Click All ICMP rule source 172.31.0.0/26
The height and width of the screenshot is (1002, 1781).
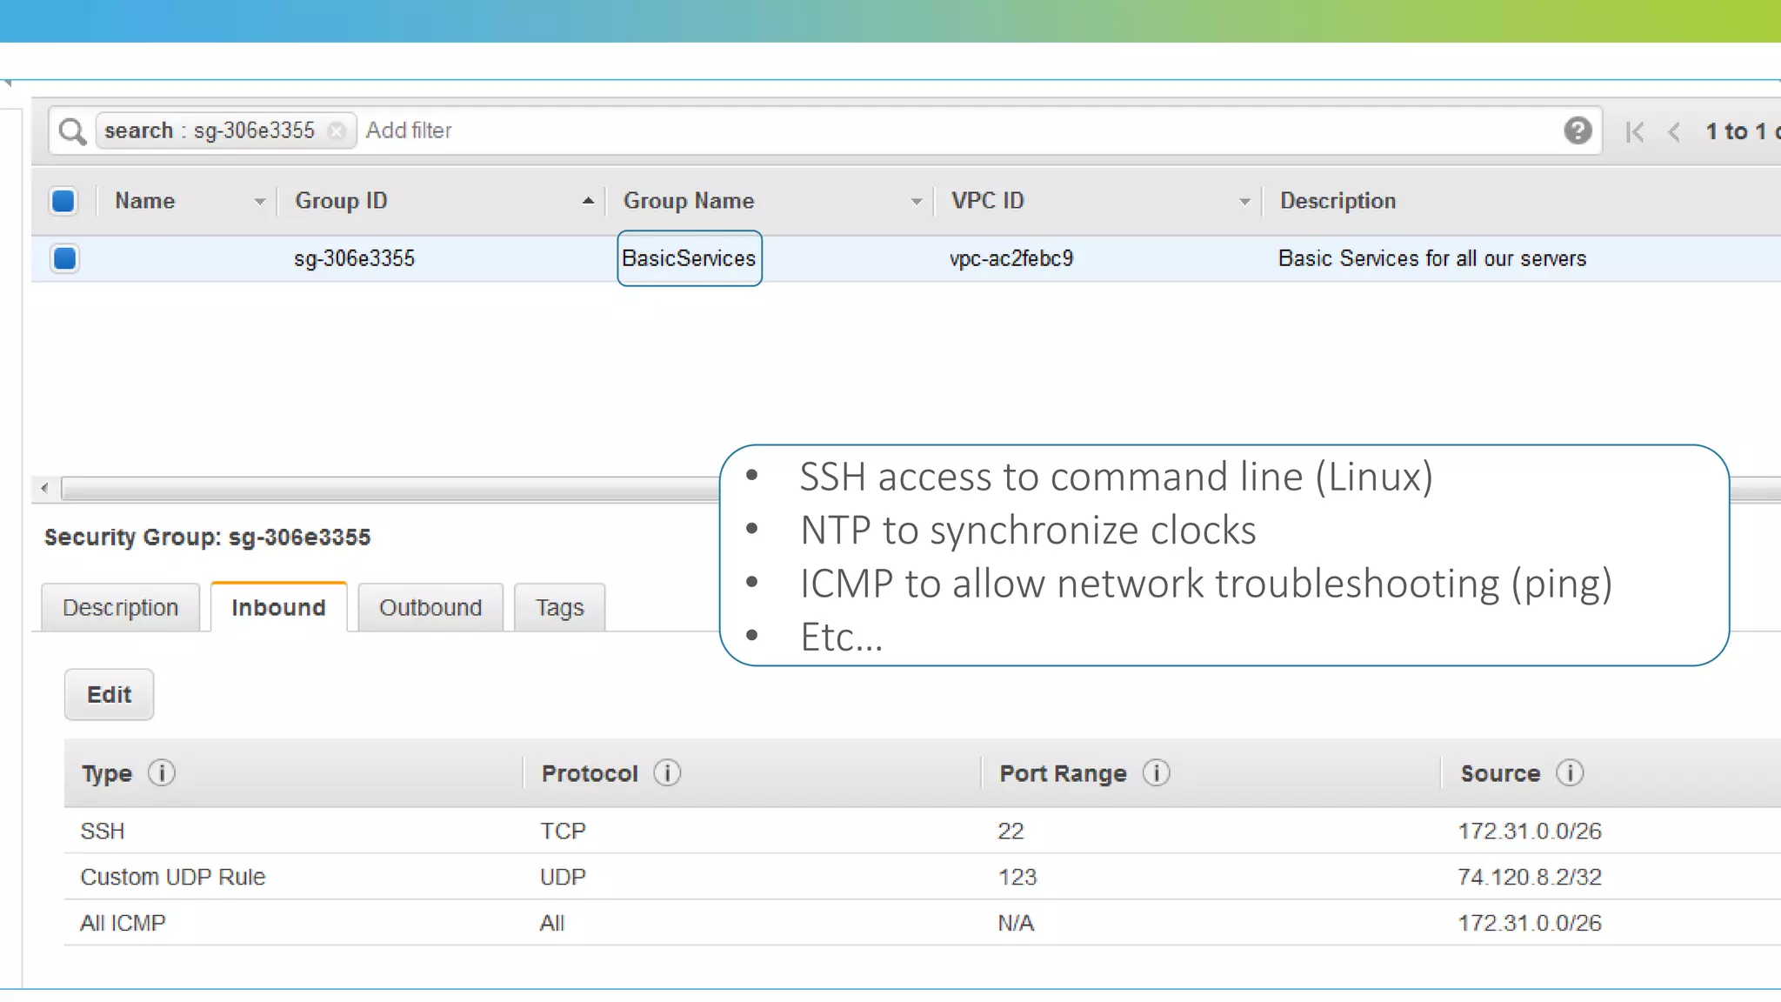click(x=1530, y=923)
